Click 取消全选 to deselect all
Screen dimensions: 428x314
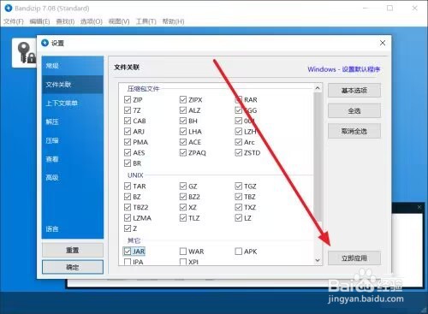coord(354,131)
